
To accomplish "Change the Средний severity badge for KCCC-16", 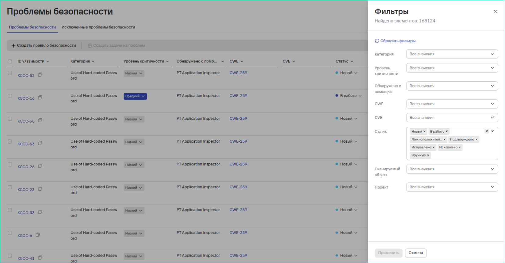I will point(135,96).
